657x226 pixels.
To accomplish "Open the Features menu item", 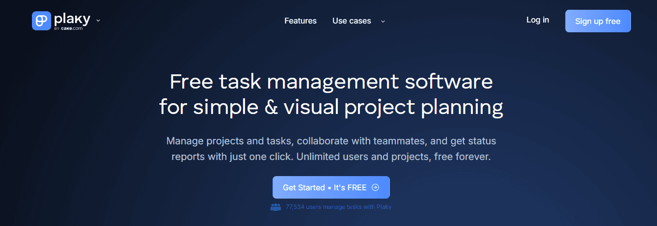I will [x=301, y=21].
